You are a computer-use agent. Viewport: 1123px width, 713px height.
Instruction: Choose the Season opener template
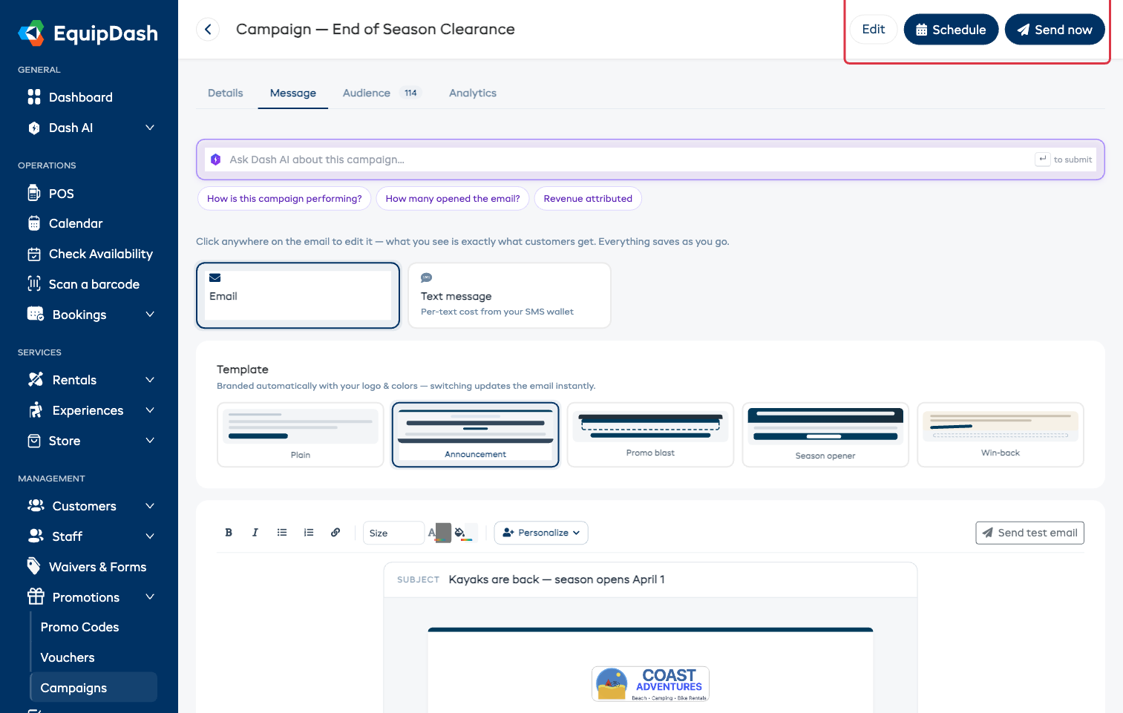(x=825, y=435)
